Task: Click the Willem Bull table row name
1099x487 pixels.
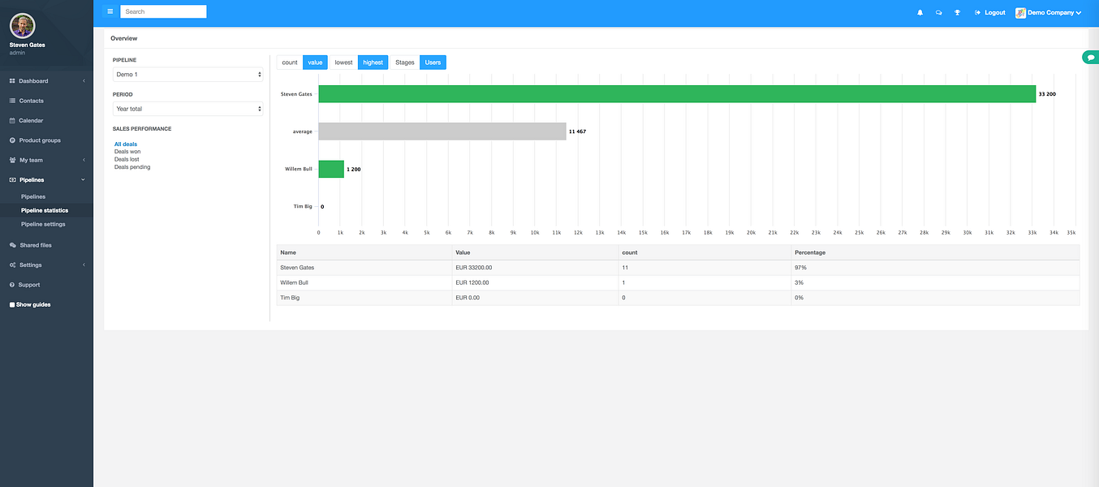Action: click(294, 282)
